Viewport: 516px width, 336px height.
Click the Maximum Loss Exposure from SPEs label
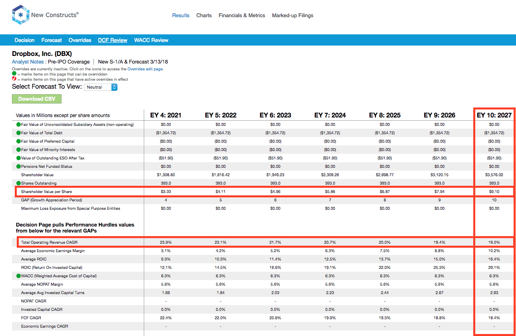coord(71,209)
